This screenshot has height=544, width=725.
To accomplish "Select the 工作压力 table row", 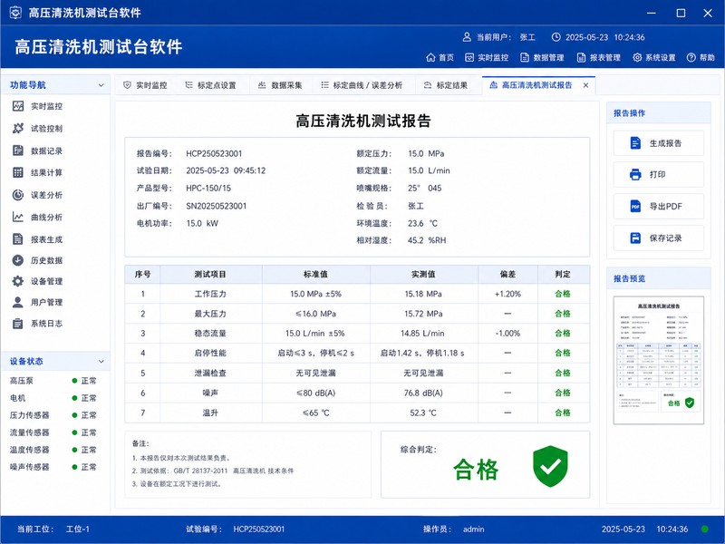I will (x=357, y=294).
